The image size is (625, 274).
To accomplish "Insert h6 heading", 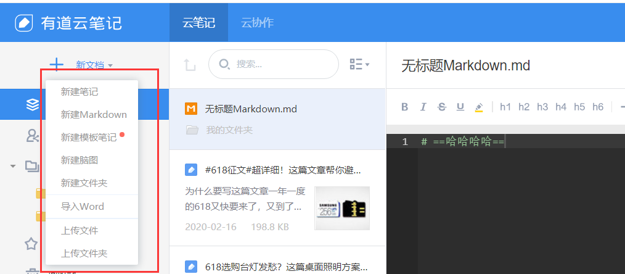I will pos(598,107).
